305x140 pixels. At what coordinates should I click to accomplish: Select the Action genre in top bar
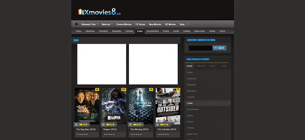coord(78,31)
